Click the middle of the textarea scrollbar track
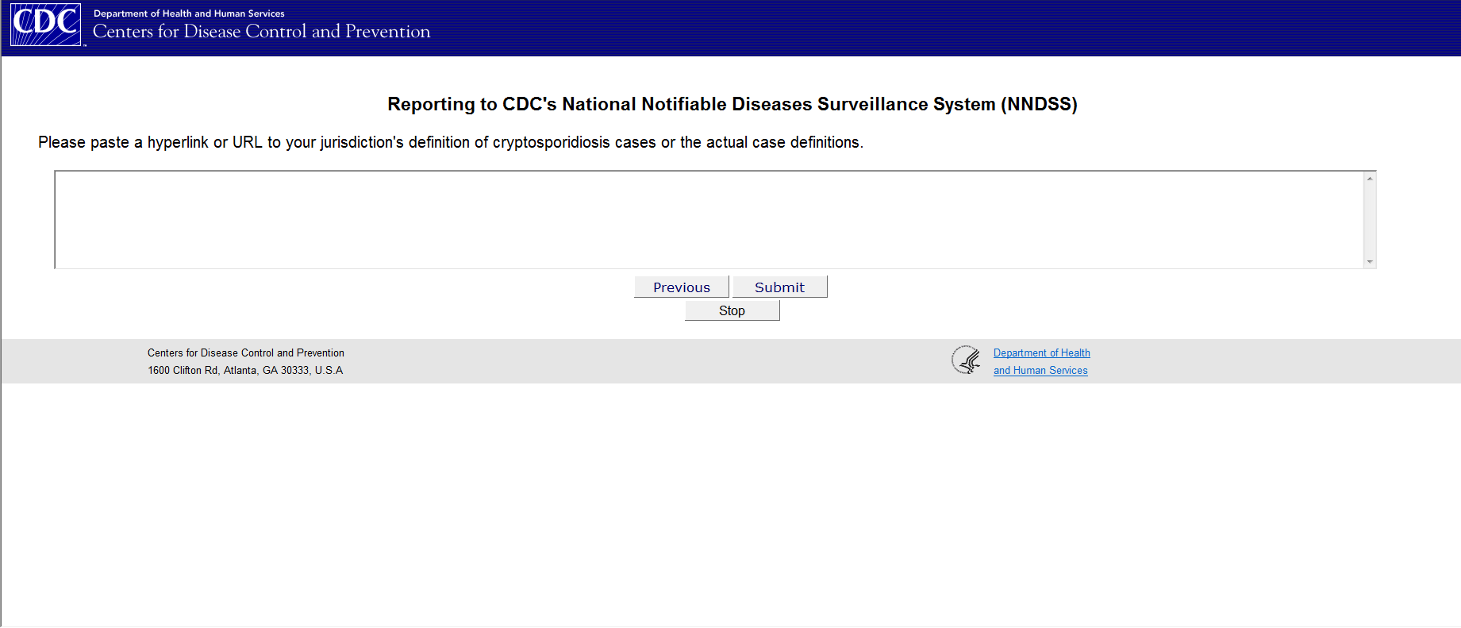This screenshot has width=1461, height=628. (1370, 220)
